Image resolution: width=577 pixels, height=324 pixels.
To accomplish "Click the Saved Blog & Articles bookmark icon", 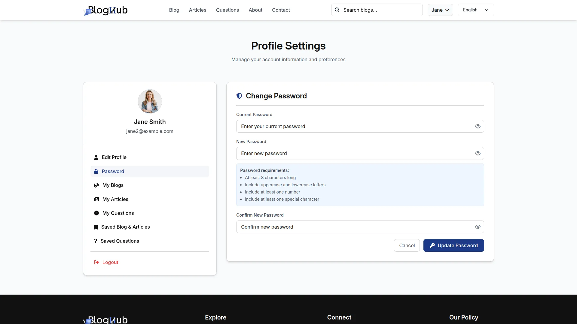I will 96,227.
